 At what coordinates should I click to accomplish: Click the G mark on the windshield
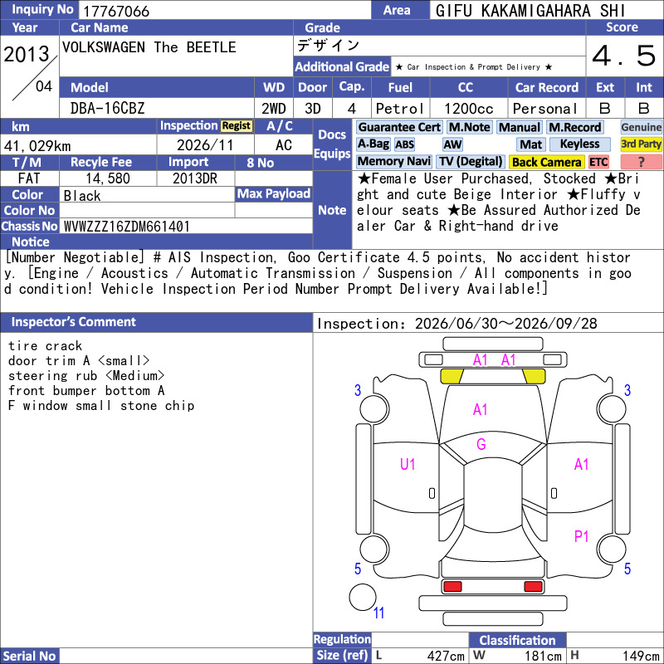coord(481,444)
